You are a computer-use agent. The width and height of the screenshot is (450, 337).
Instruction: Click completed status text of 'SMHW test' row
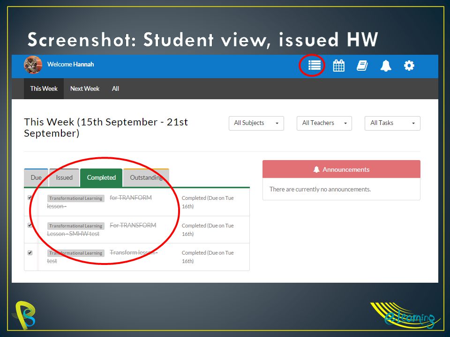click(x=208, y=229)
